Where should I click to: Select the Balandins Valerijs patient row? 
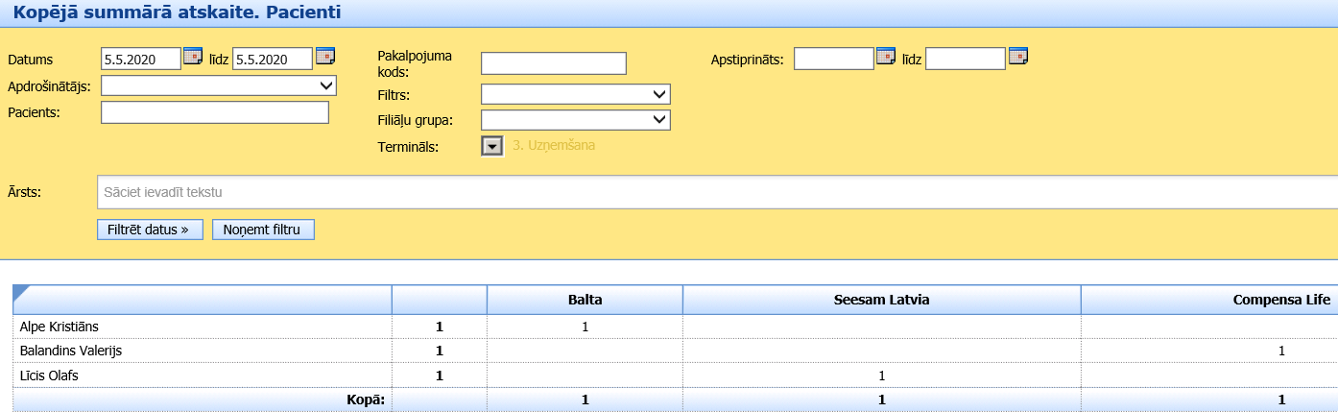tap(71, 351)
